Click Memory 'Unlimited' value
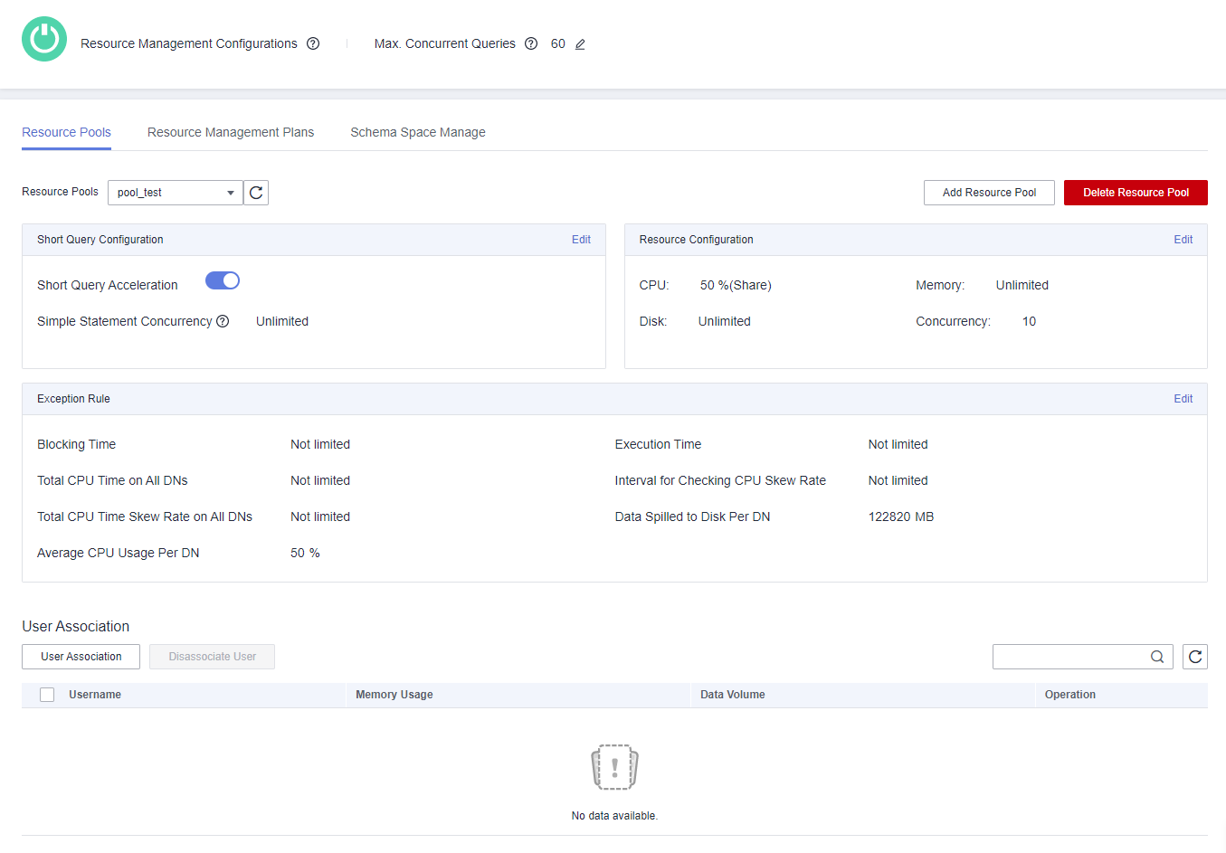This screenshot has height=853, width=1226. tap(1022, 285)
